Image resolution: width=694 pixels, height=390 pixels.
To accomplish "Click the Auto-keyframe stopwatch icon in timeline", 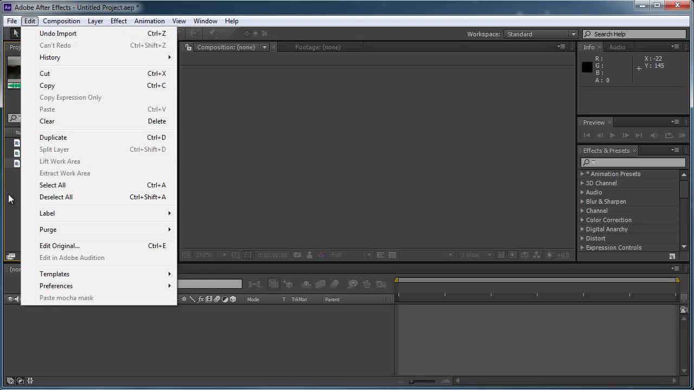I will [x=367, y=284].
